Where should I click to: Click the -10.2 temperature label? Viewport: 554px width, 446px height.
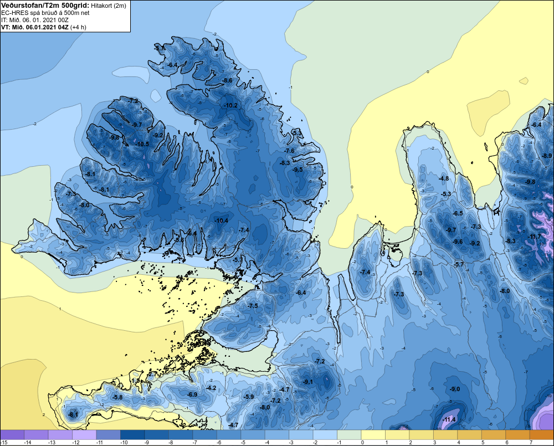(231, 105)
